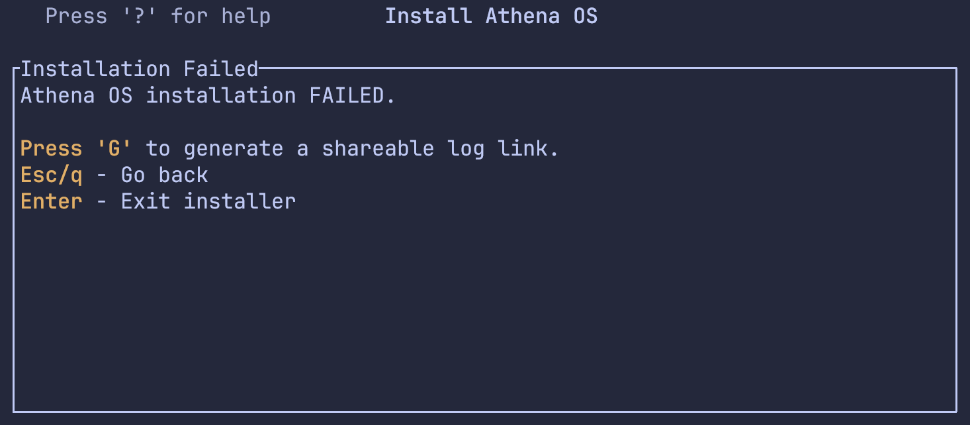Image resolution: width=970 pixels, height=425 pixels.
Task: Click the right border of the panel
Action: coord(956,238)
